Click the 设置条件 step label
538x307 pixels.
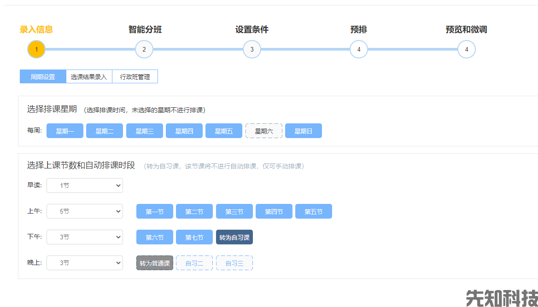point(252,29)
